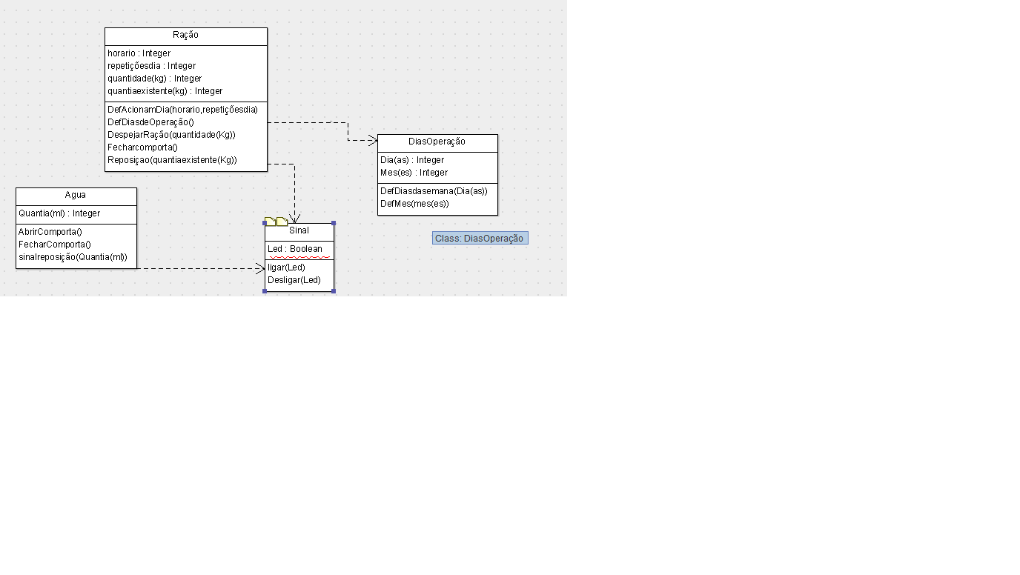Select the AbrirComporta() operation
This screenshot has width=1020, height=575.
[x=50, y=232]
